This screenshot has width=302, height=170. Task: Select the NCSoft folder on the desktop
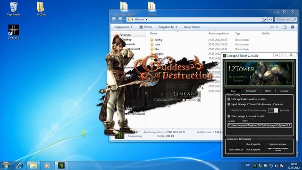coord(41,9)
